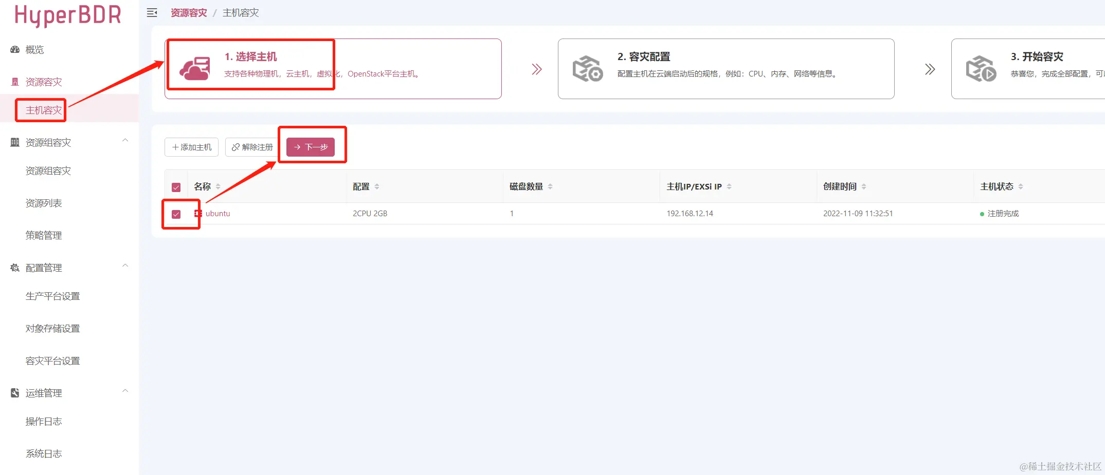Click the ubuntu host OS icon
Image resolution: width=1105 pixels, height=475 pixels.
(x=198, y=214)
